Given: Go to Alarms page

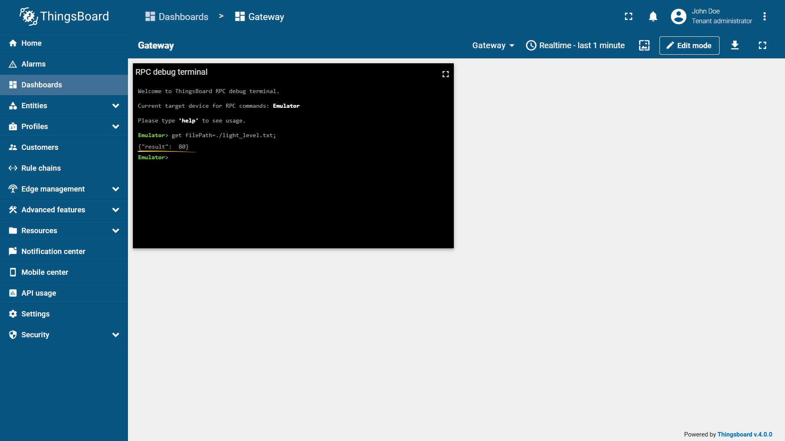Looking at the screenshot, I should pos(34,64).
